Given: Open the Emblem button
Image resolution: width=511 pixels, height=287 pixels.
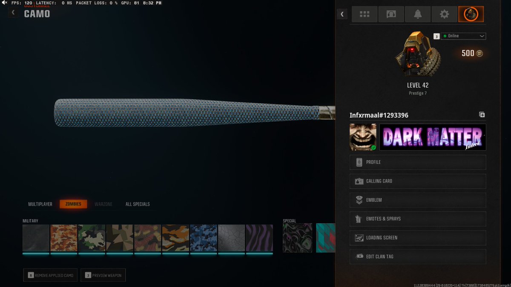Looking at the screenshot, I should point(418,200).
